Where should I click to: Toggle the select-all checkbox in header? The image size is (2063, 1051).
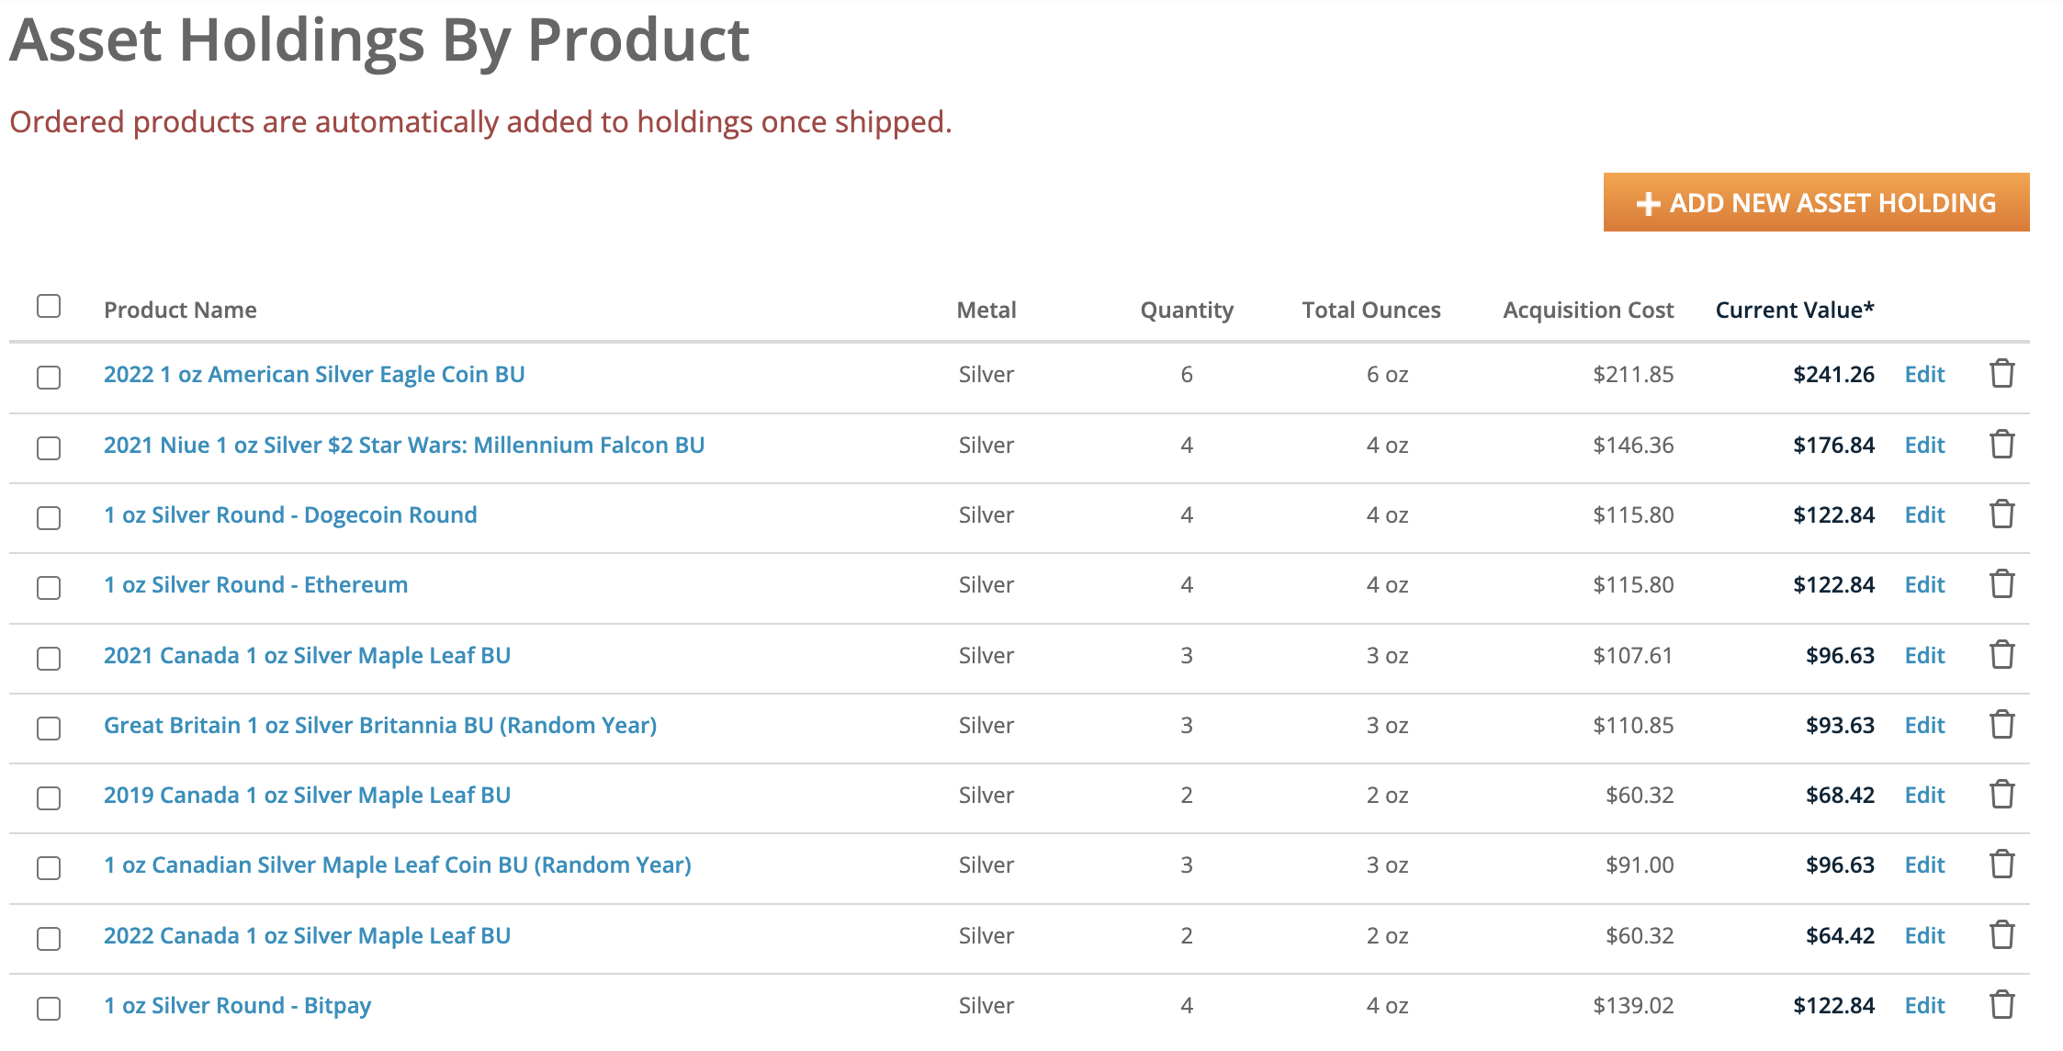point(49,306)
